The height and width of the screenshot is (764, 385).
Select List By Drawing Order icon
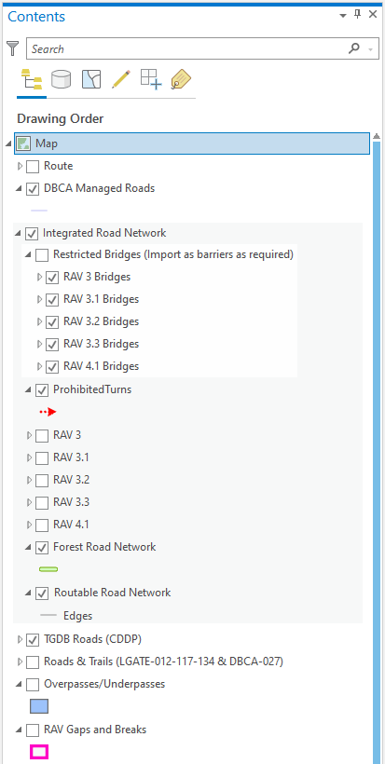pyautogui.click(x=31, y=79)
